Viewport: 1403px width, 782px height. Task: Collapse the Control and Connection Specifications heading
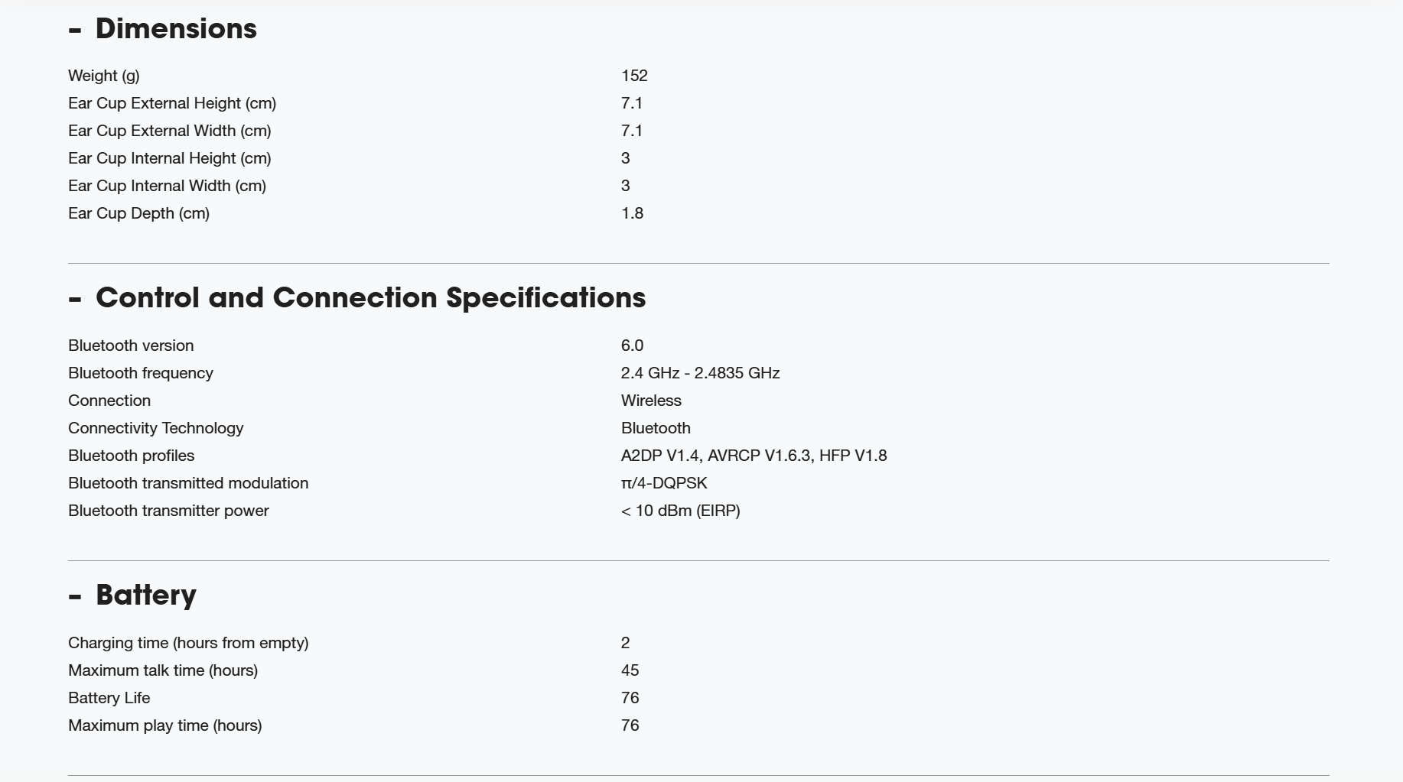[370, 298]
